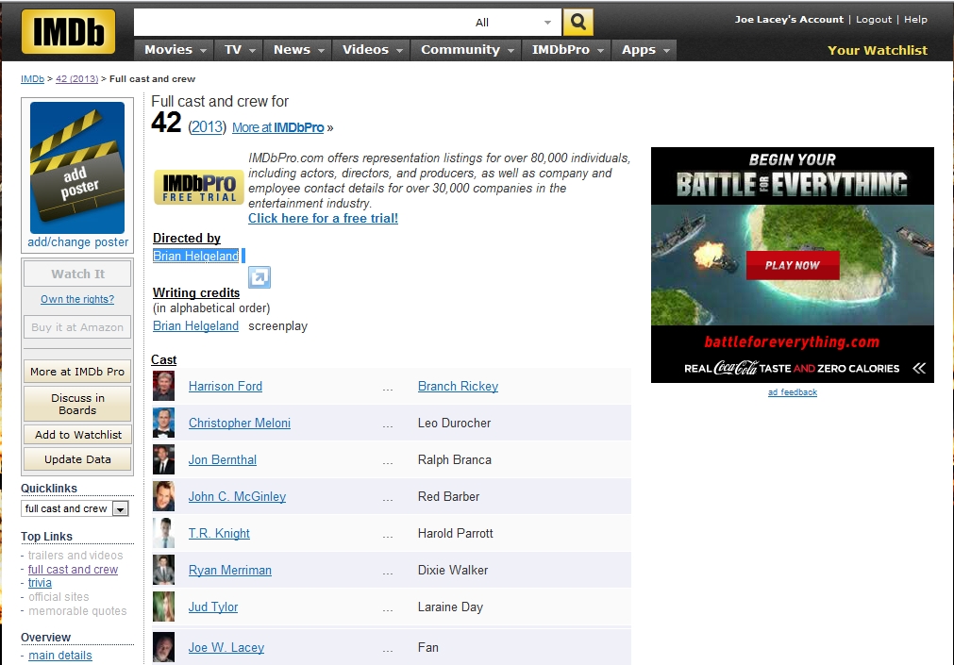Open Joe Lacey's Account

pos(789,20)
